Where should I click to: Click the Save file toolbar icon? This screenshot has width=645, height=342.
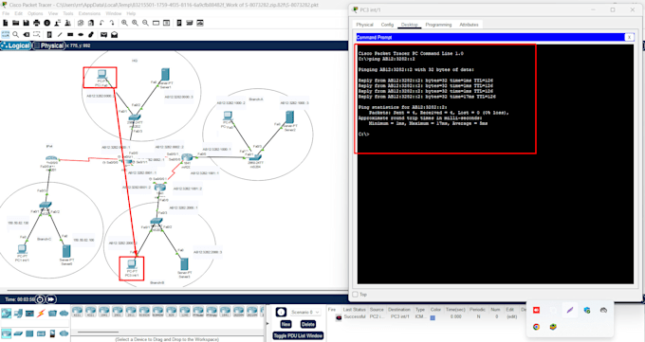coord(26,23)
